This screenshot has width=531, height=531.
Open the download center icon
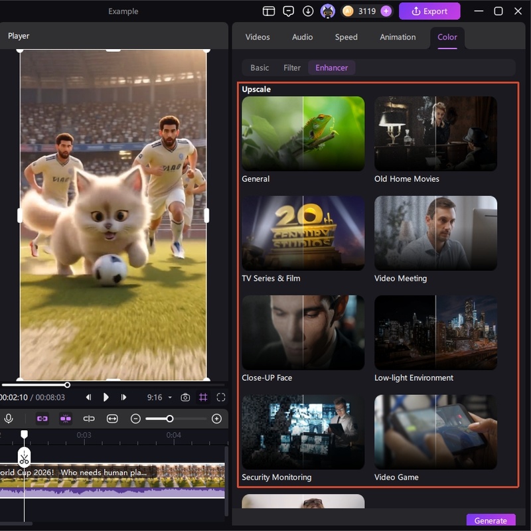click(308, 11)
